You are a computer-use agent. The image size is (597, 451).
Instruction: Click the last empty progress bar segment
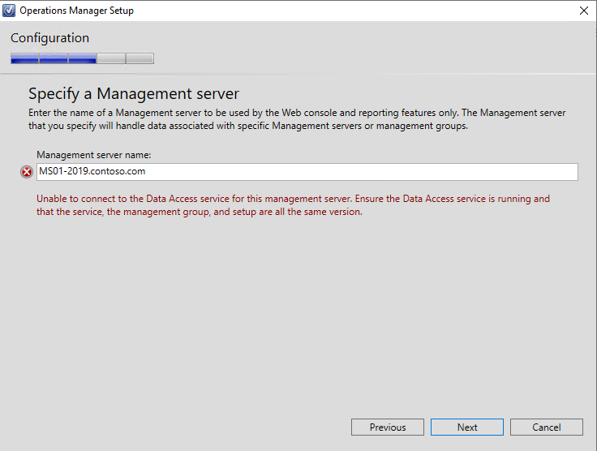(x=140, y=58)
